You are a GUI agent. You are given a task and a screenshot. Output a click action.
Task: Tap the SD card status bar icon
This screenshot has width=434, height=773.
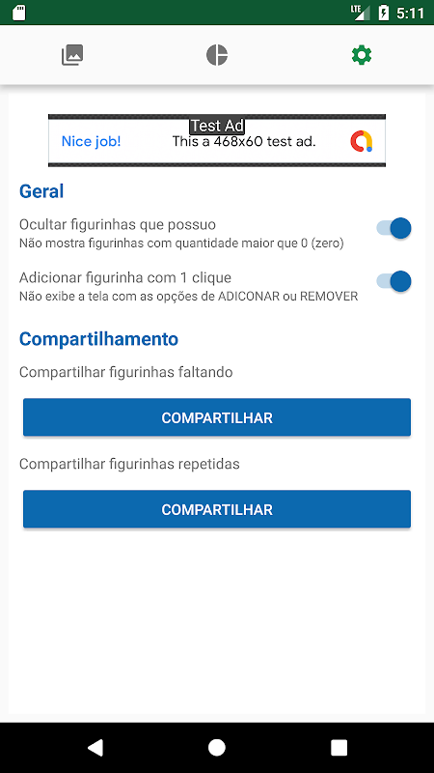coord(19,13)
